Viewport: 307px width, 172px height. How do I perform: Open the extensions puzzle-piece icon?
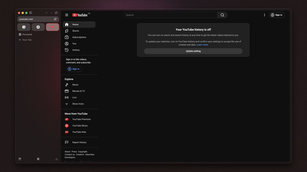click(x=55, y=19)
